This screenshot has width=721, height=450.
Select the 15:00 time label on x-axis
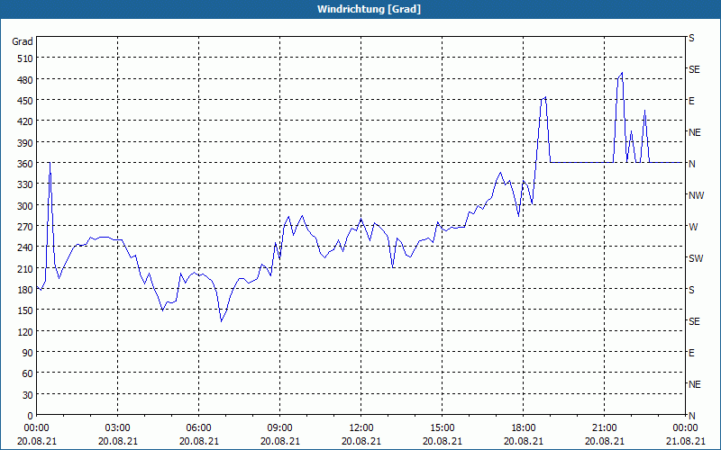tap(442, 427)
